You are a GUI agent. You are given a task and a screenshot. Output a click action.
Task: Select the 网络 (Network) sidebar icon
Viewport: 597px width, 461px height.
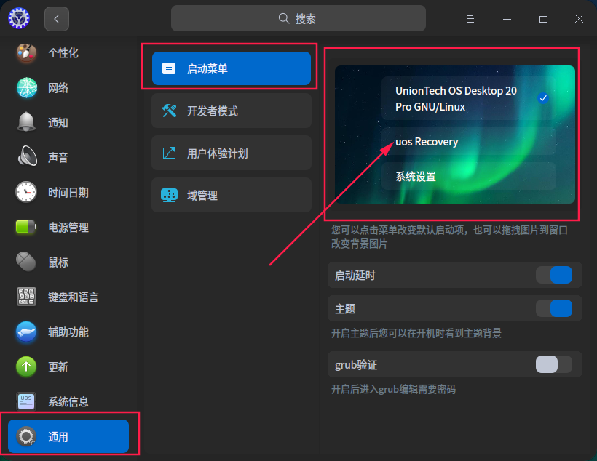[26, 87]
